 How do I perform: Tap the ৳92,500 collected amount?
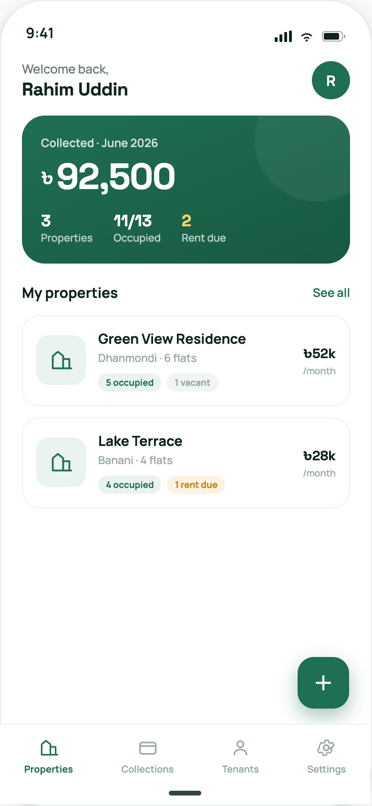108,177
